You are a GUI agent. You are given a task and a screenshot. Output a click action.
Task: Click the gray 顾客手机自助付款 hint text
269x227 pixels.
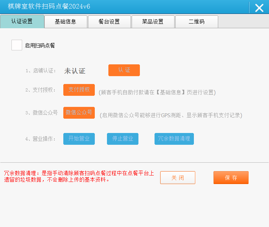click(x=157, y=93)
